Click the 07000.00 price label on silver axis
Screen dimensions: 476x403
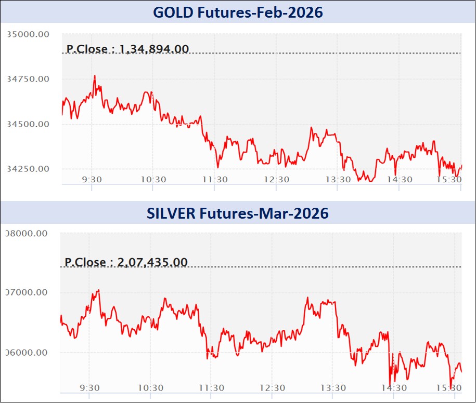[x=26, y=292]
